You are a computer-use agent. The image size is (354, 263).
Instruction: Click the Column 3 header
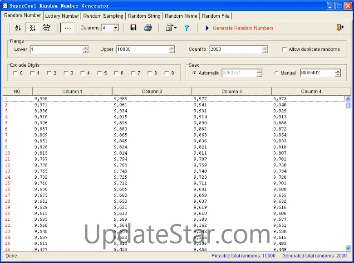231,91
